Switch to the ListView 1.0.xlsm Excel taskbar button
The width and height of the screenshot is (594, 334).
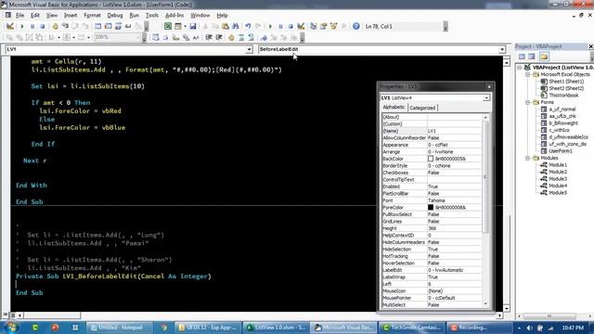276,328
